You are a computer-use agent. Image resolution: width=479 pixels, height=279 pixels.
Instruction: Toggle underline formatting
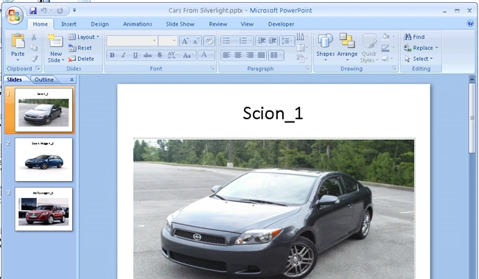(136, 55)
